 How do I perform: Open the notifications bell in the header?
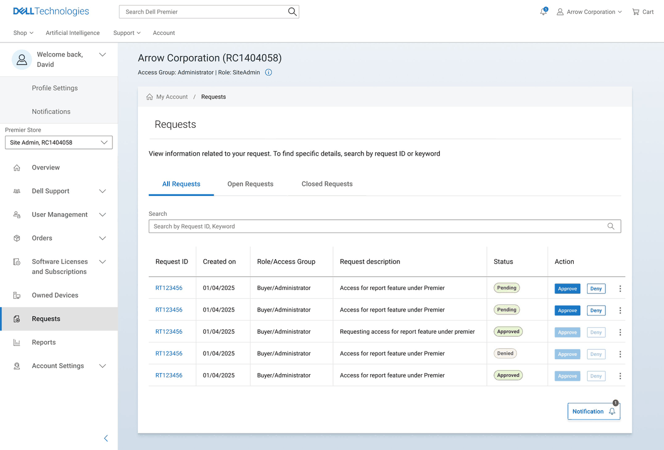click(x=543, y=12)
